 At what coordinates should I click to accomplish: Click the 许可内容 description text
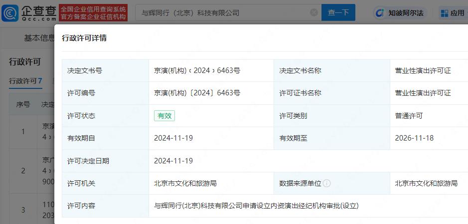point(256,205)
